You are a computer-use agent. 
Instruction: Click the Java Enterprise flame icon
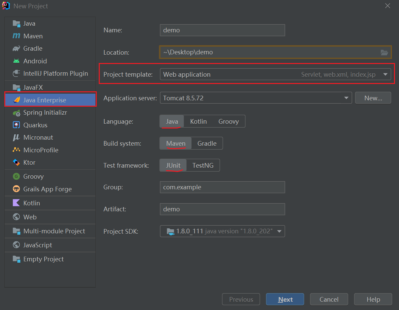(x=16, y=100)
